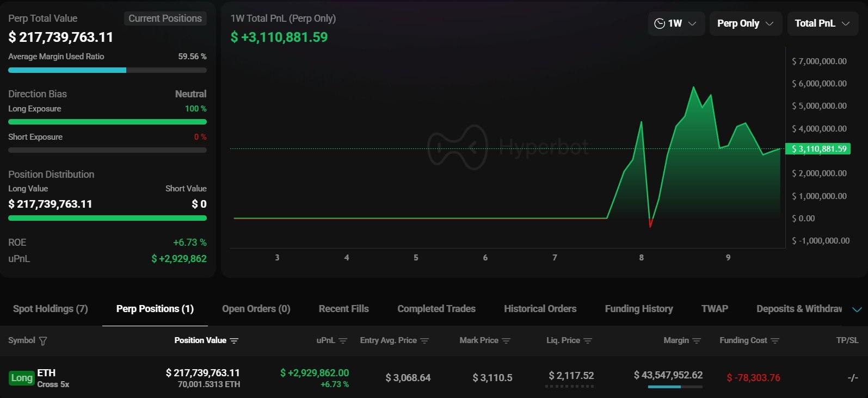Select the Completed Trades tab

[436, 309]
